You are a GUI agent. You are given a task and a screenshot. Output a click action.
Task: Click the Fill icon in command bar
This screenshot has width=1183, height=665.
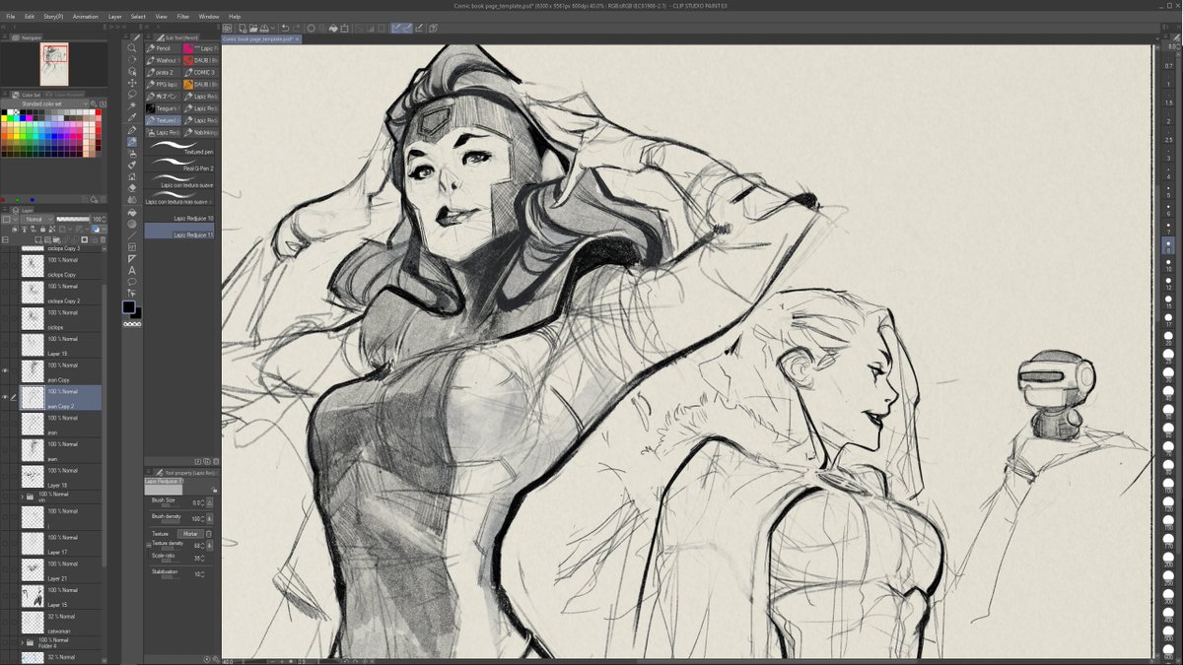click(333, 29)
